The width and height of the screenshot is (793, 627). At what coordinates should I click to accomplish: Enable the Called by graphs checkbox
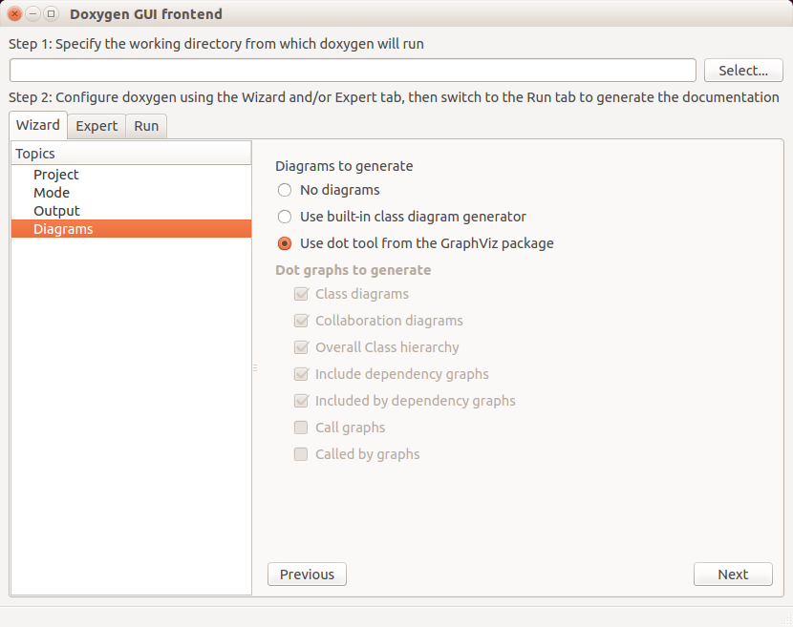[301, 454]
